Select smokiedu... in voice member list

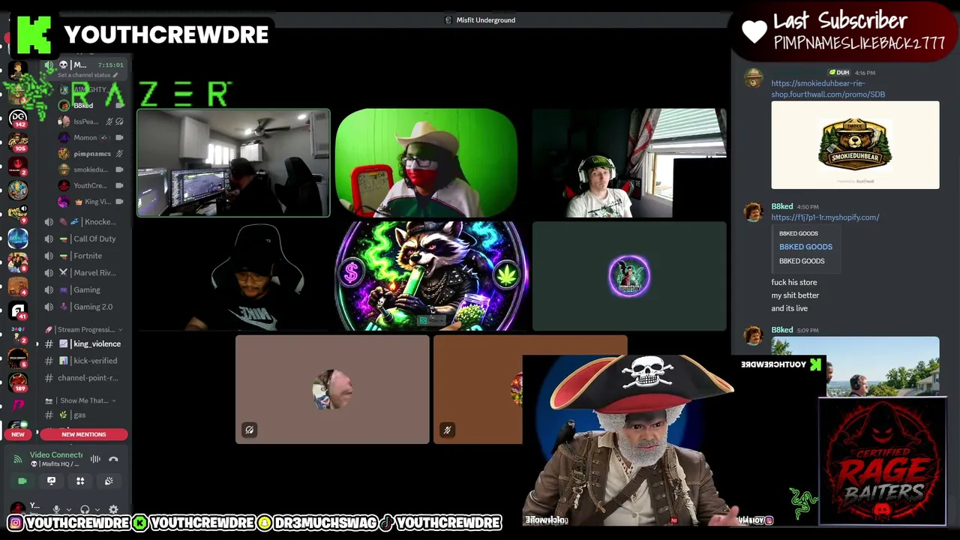coord(91,169)
